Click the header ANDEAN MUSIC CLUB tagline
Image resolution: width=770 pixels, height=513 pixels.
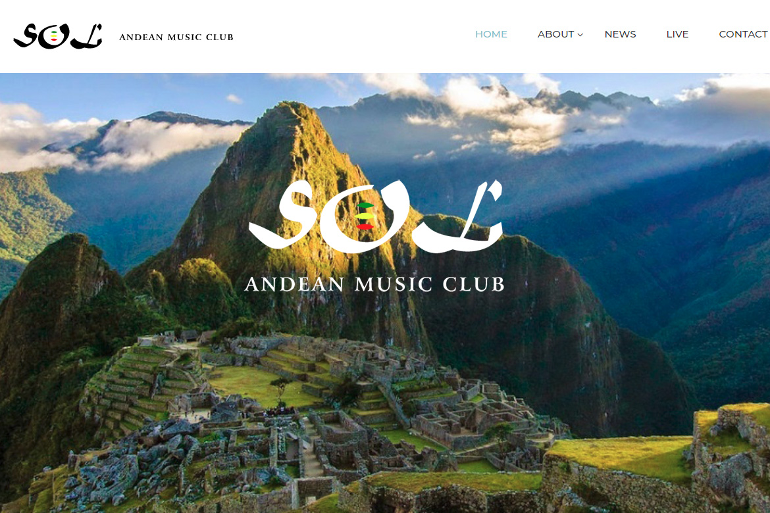point(176,37)
